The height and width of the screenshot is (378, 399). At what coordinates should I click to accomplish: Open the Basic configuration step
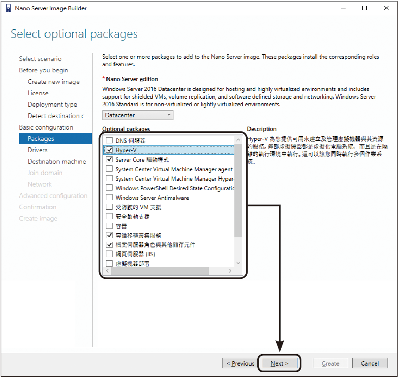[x=46, y=127]
